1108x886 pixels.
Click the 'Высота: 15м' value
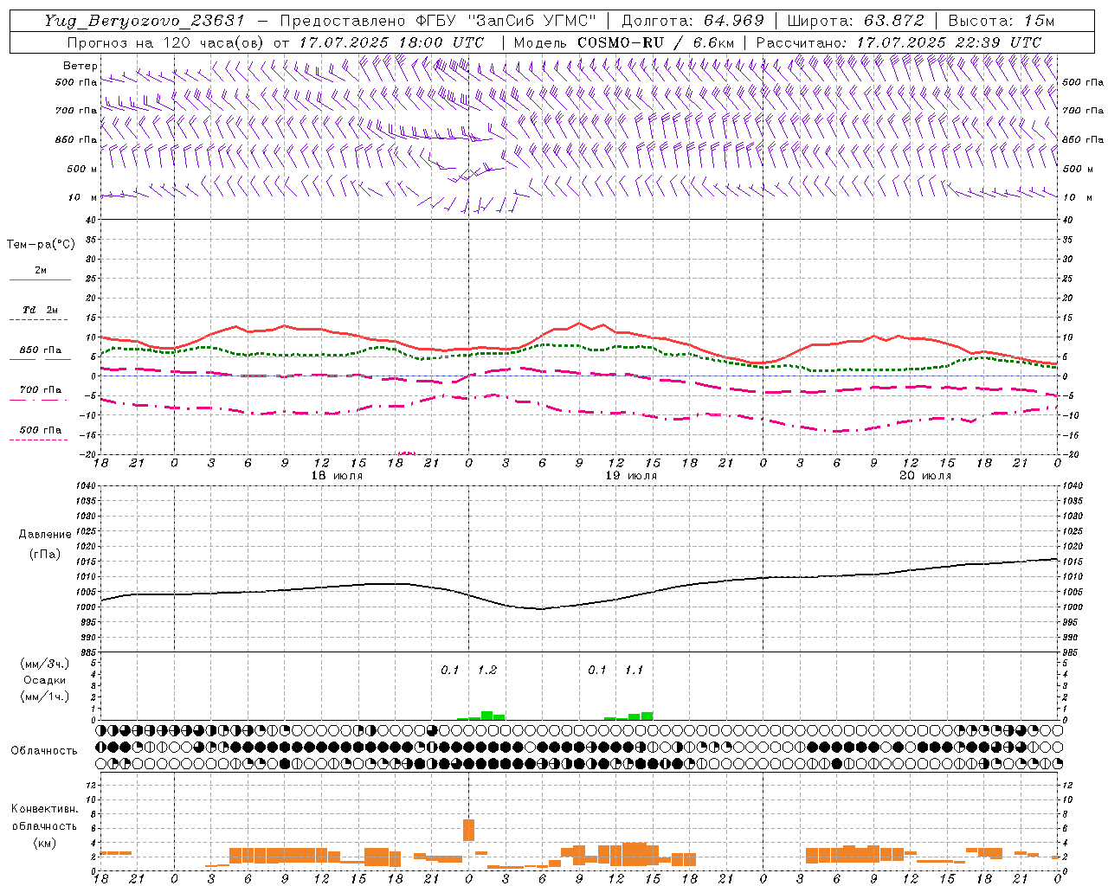point(1001,21)
